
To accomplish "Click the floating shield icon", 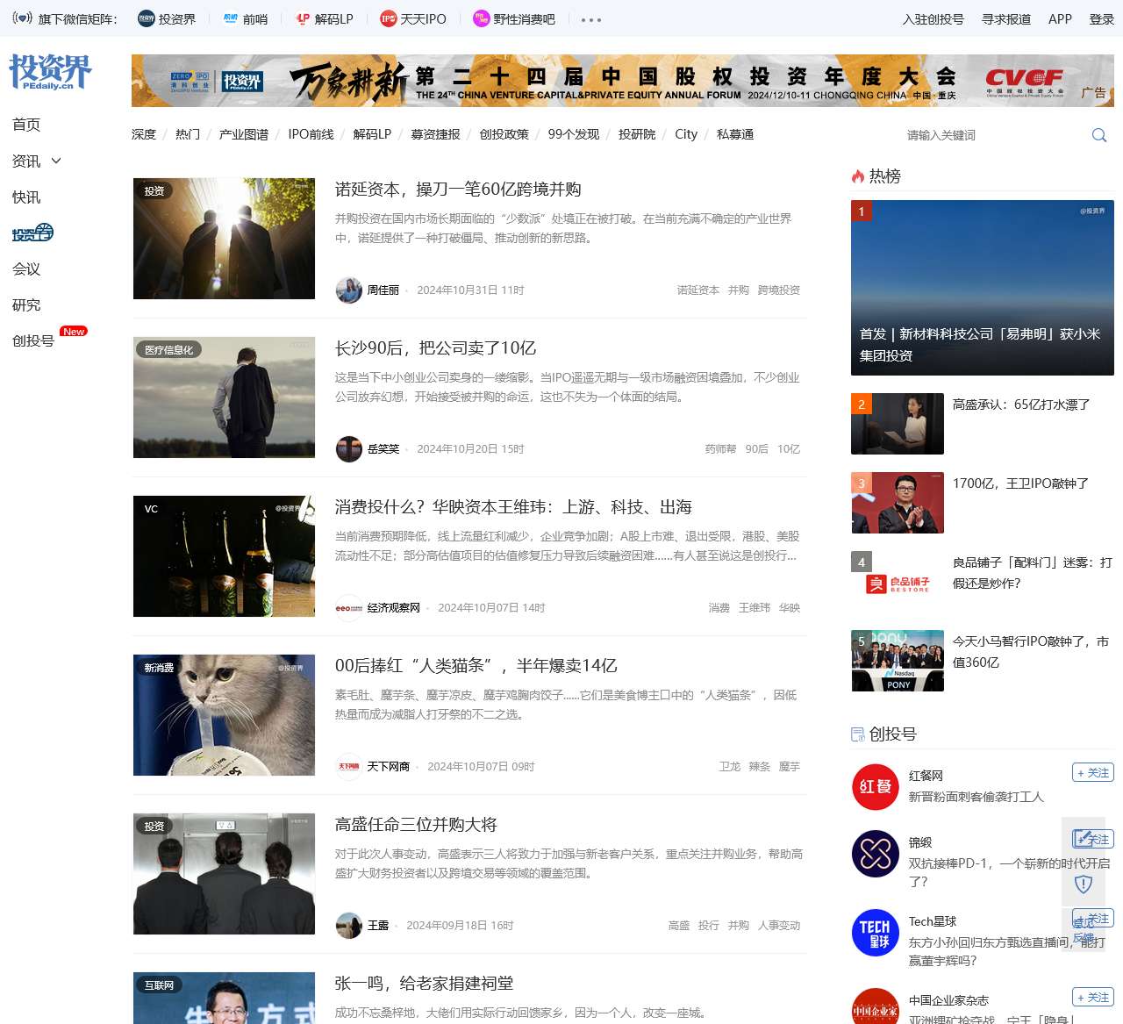I will click(x=1084, y=884).
